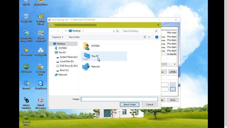
Task: Click into the Folder name field
Action: coord(119,99)
